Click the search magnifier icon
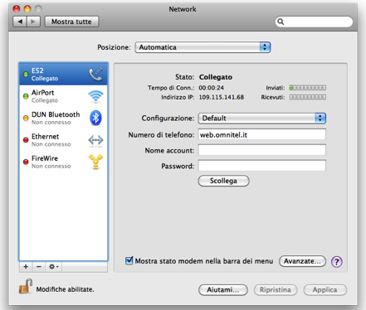This screenshot has height=310, width=366. coord(281,22)
